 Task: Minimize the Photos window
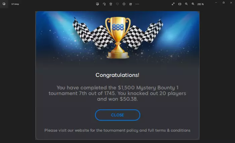[x=216, y=3]
